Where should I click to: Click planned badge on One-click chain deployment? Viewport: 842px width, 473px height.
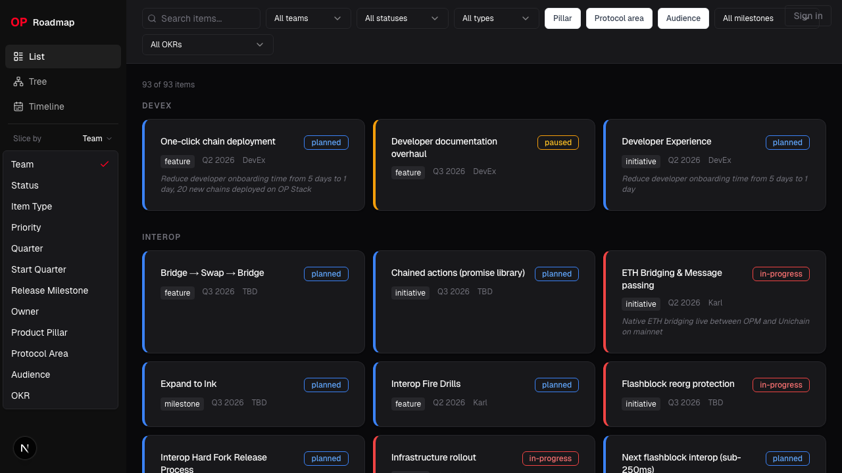[x=326, y=143]
